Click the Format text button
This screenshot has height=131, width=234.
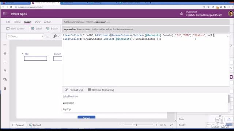coord(74,90)
